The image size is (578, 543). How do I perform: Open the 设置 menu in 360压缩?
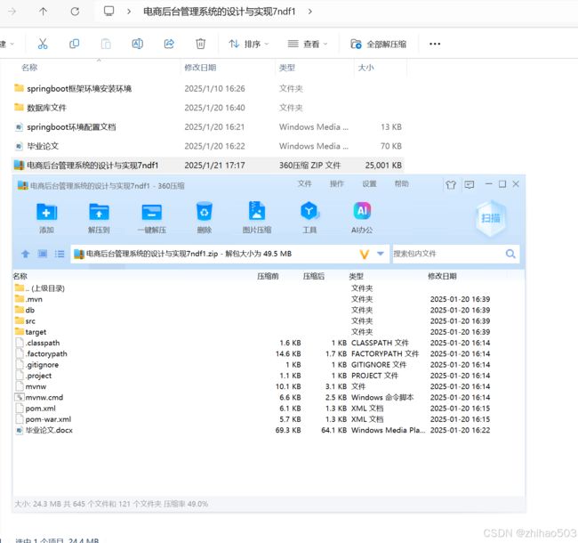369,183
